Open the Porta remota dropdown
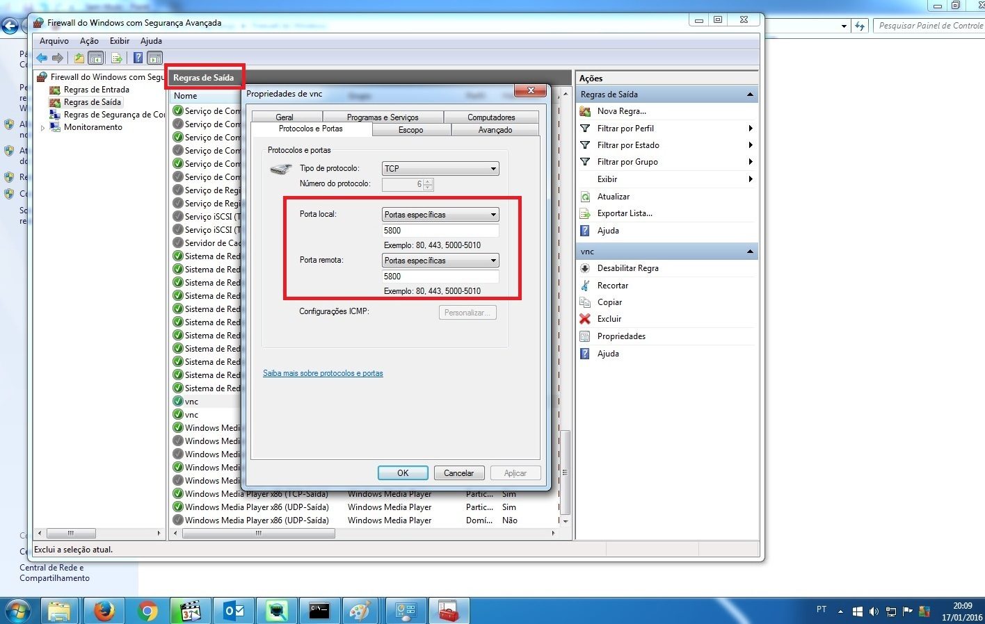Image resolution: width=985 pixels, height=624 pixels. coord(441,261)
